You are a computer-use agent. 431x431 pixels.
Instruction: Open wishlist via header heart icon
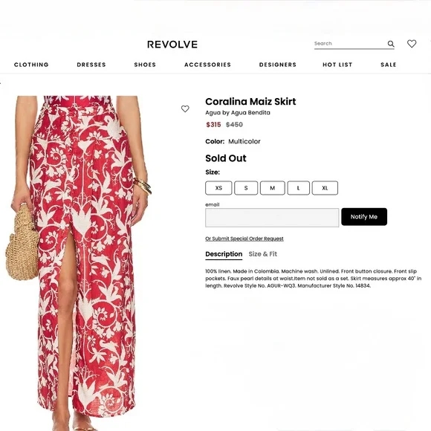coord(412,44)
